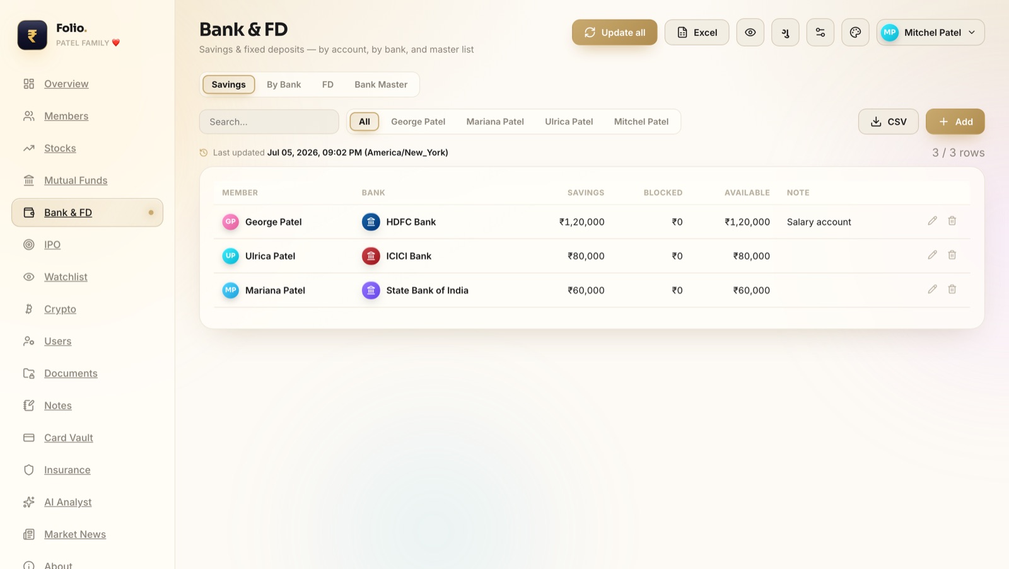Click Mariana Patel's MP avatar in table
The width and height of the screenshot is (1009, 569).
coord(231,290)
